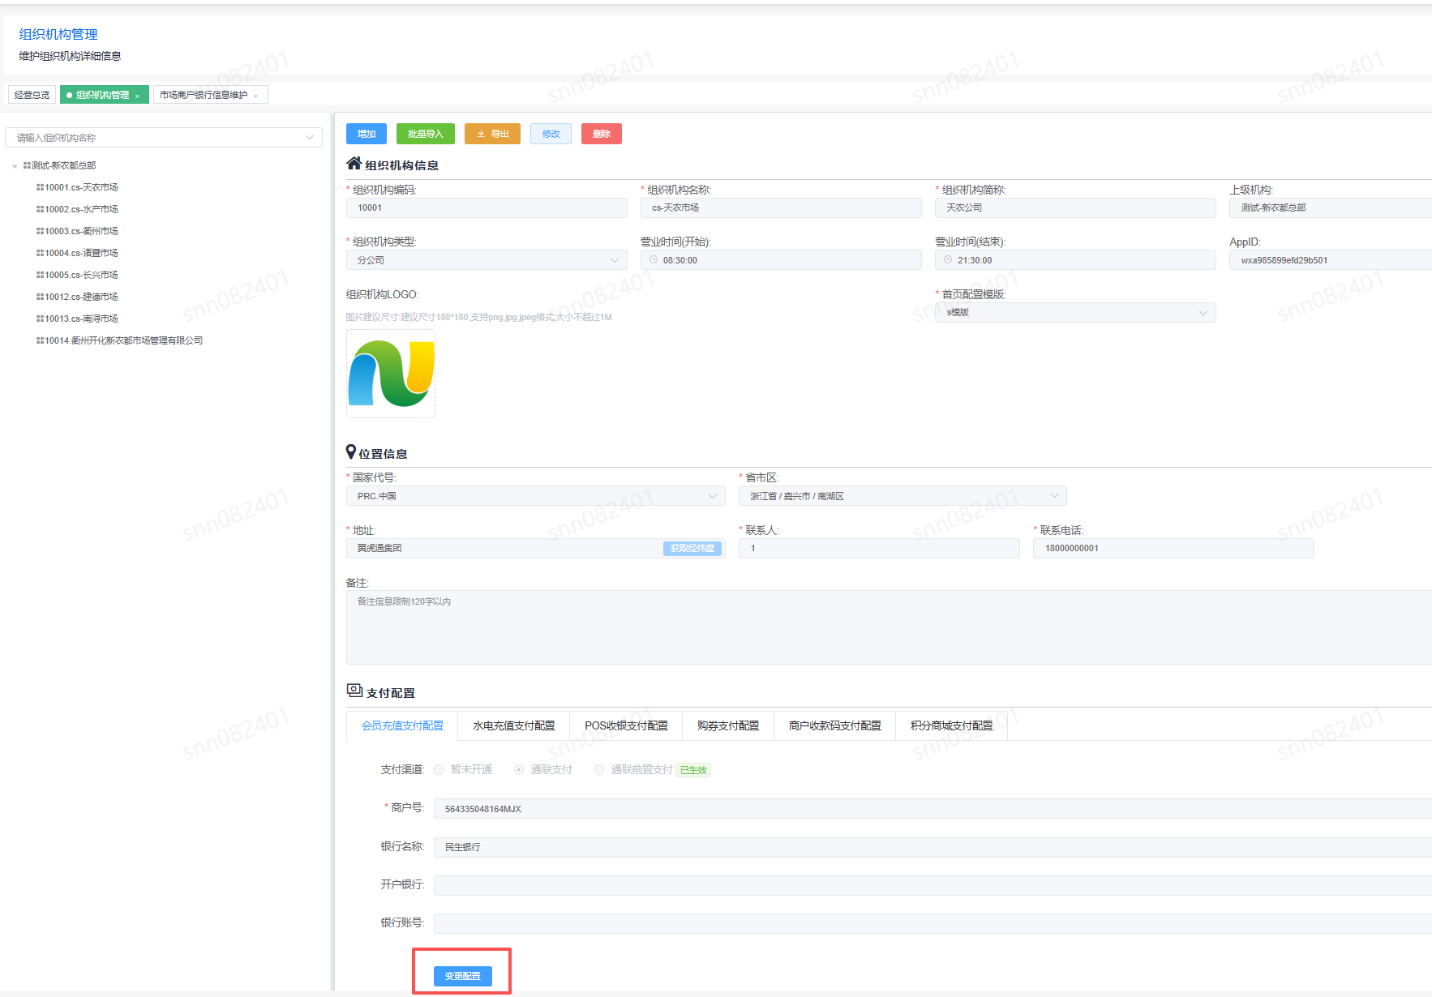
Task: Close the 组织机构管理 tab with its x icon
Action: [138, 96]
